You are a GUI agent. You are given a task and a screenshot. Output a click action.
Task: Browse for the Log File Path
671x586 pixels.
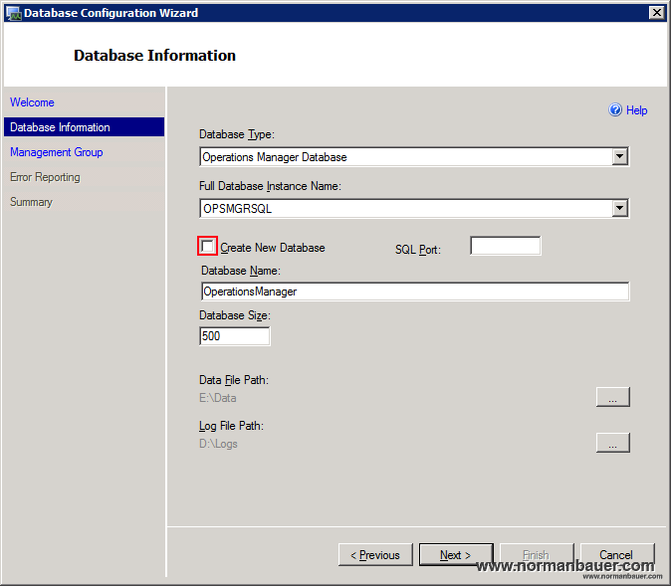pyautogui.click(x=612, y=443)
